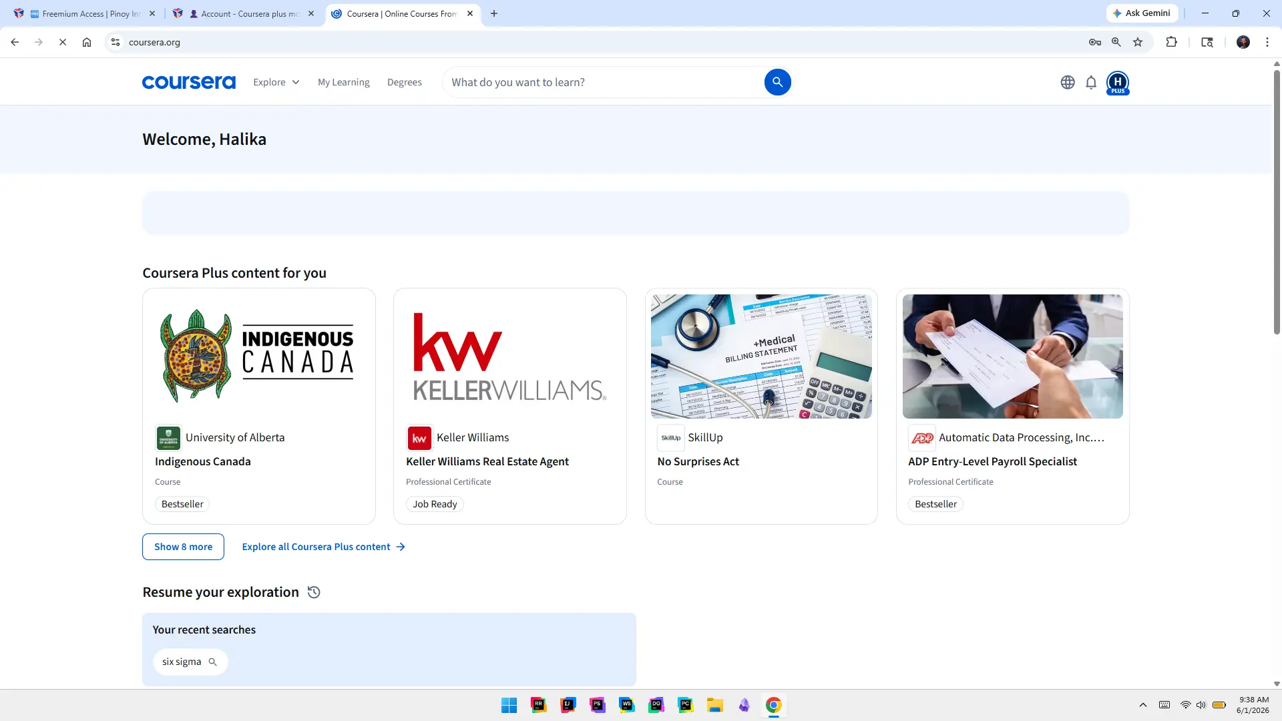Stop loading the page

[x=62, y=42]
